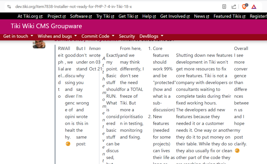Click the reader mode icon

pyautogui.click(x=224, y=7)
